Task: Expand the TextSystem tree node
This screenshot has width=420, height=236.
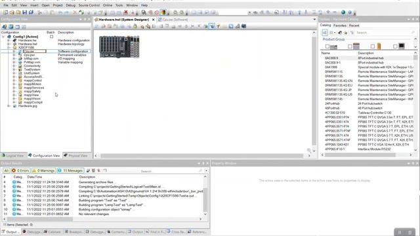Action: point(14,69)
